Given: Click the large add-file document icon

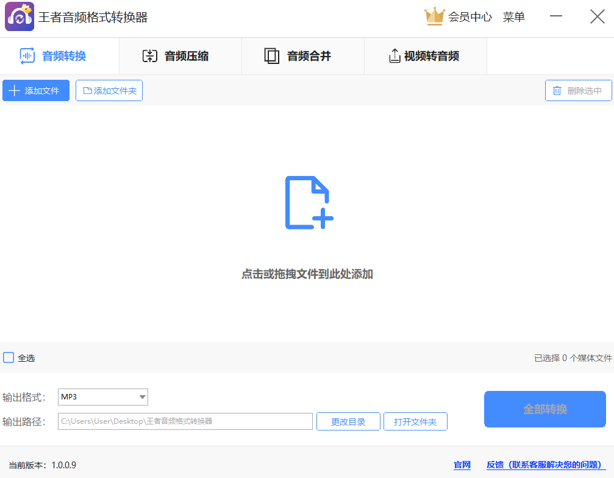Looking at the screenshot, I should click(309, 203).
